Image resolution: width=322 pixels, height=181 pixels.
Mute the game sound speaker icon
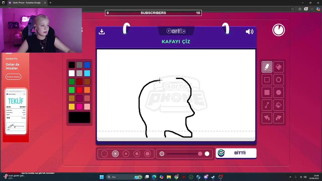pos(249,31)
